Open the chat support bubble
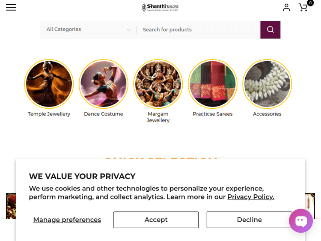The width and height of the screenshot is (321, 241). click(x=301, y=221)
